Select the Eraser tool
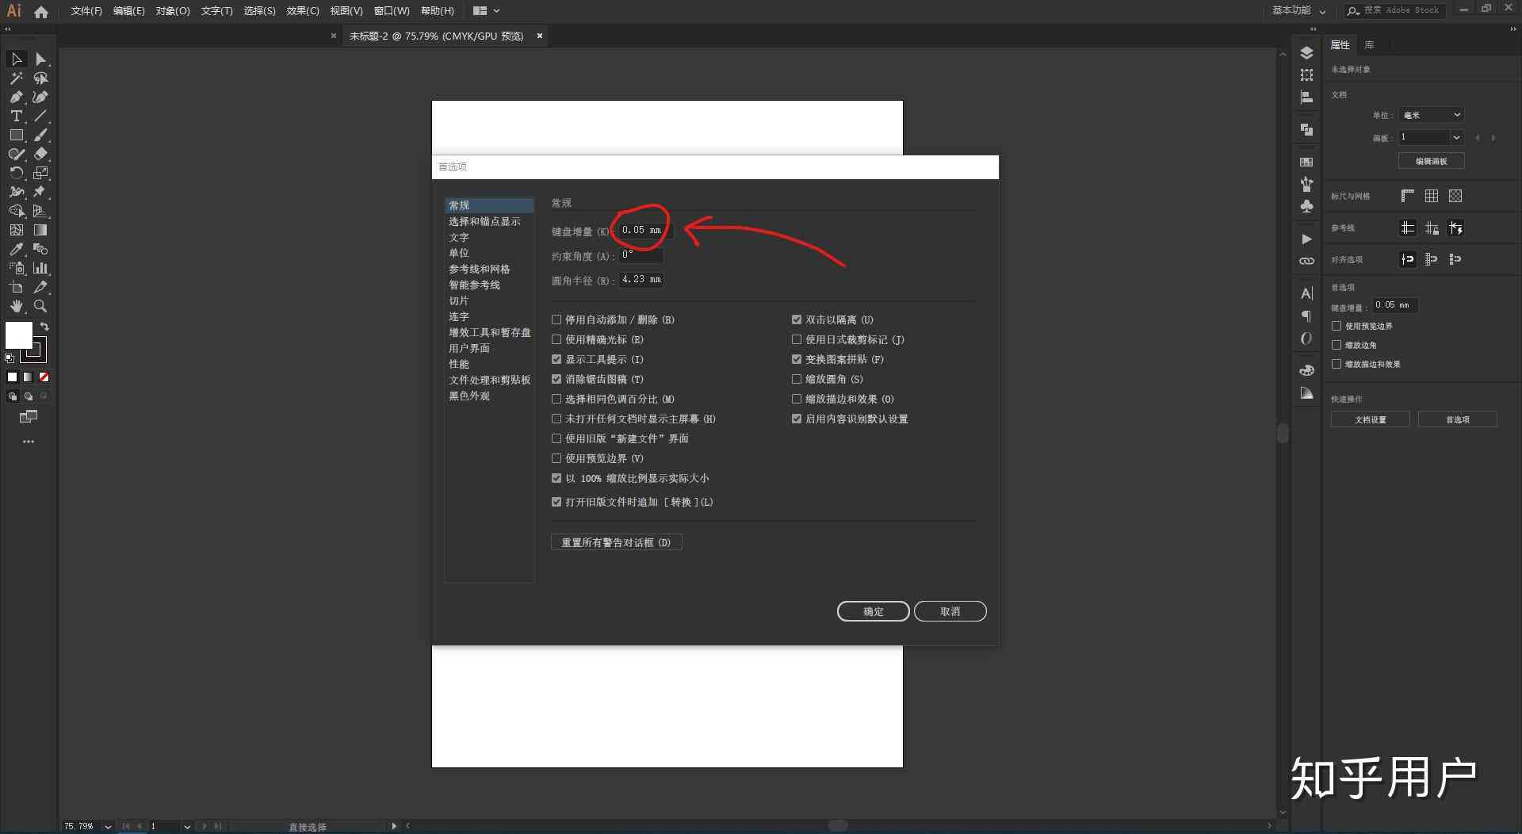The image size is (1522, 834). coord(40,154)
